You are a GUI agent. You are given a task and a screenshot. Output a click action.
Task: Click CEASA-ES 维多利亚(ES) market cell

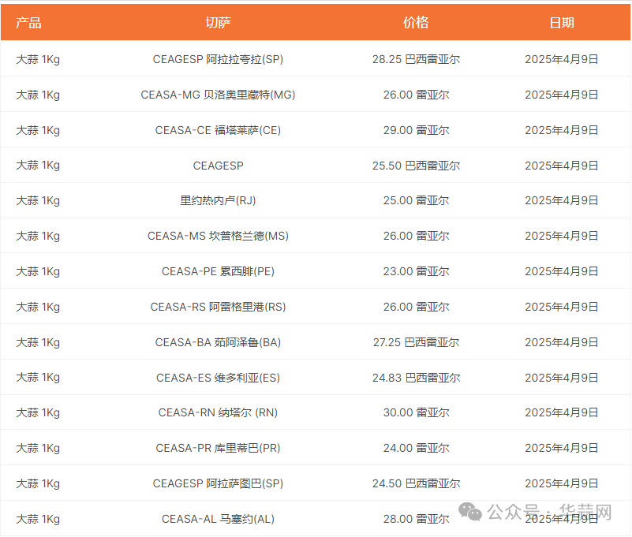[218, 378]
